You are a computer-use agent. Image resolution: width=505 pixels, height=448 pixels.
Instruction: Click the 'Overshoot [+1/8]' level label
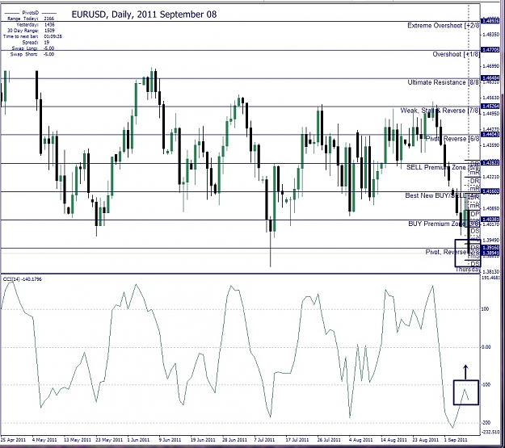pos(456,54)
